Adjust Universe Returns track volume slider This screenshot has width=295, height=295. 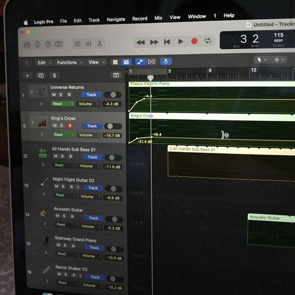[113, 95]
